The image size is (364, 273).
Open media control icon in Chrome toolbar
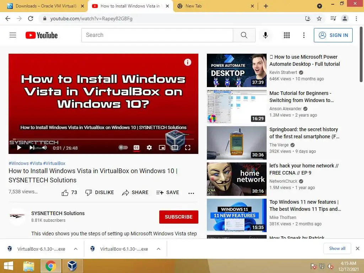(333, 18)
